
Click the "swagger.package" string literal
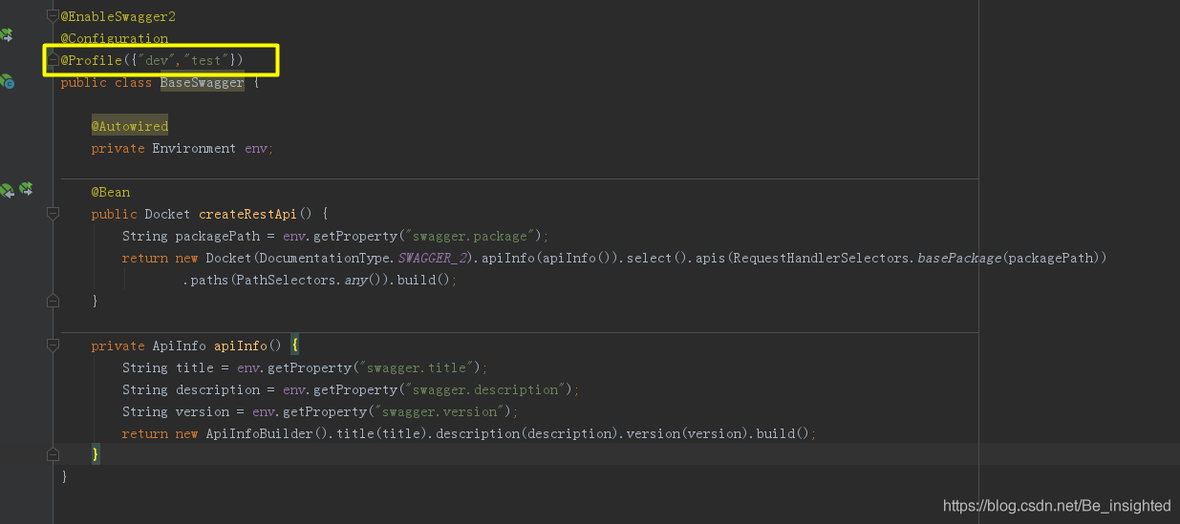[477, 236]
